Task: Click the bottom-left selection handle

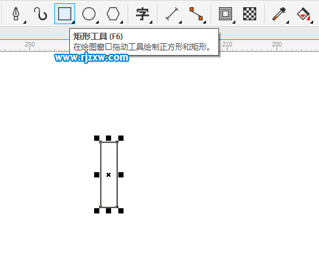Action: tap(97, 211)
